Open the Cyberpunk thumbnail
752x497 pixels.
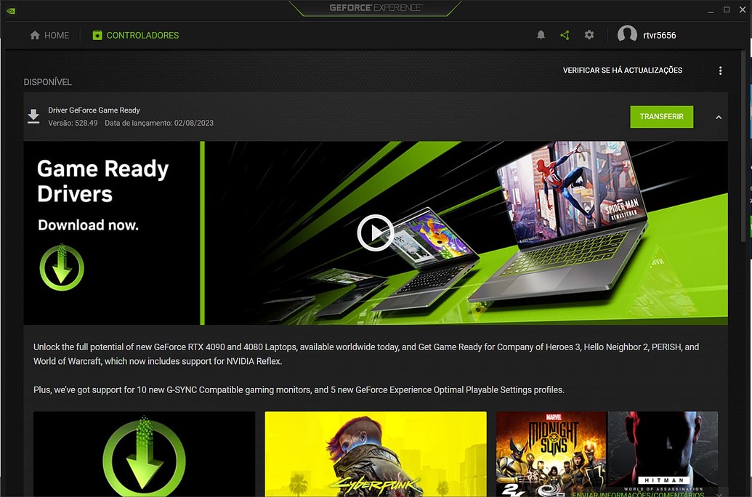point(376,454)
